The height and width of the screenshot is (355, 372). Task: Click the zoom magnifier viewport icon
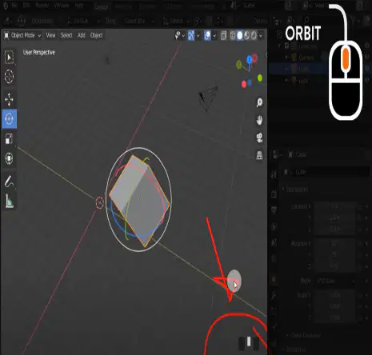[259, 102]
